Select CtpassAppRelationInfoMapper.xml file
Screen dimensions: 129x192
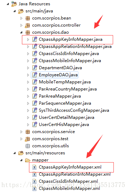pyautogui.click(x=75, y=174)
